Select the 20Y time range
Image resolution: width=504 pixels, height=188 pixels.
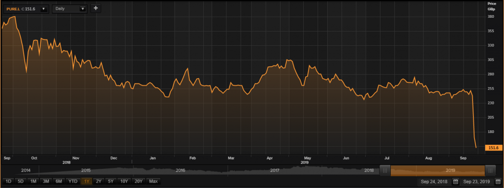139,182
